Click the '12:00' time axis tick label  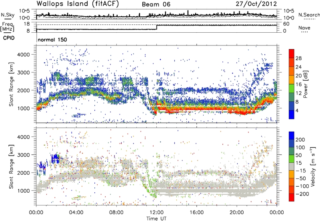[156, 213]
